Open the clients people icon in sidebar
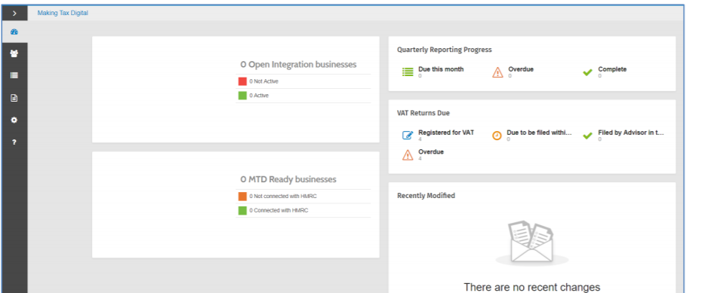Image resolution: width=711 pixels, height=293 pixels. (x=14, y=53)
